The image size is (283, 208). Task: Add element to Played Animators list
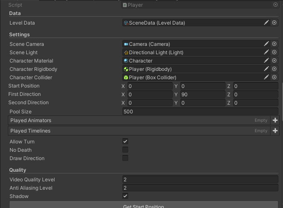click(x=275, y=120)
